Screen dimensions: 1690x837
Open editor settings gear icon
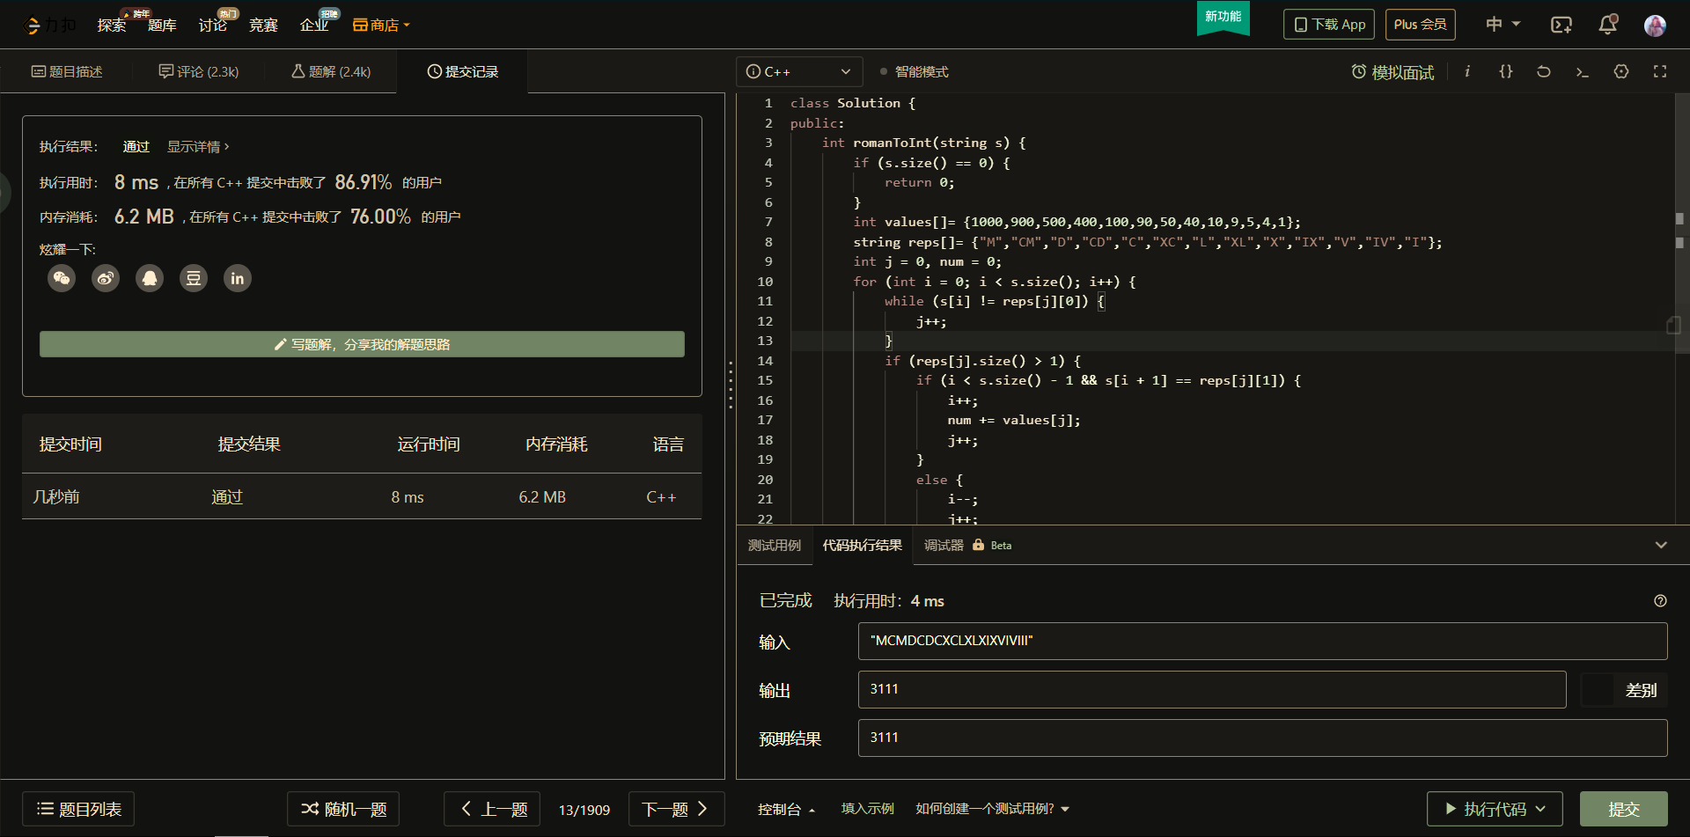(x=1621, y=72)
